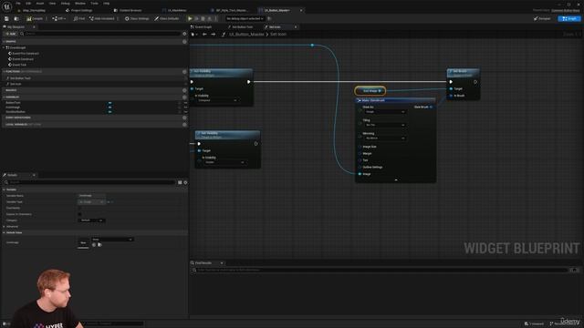The width and height of the screenshot is (584, 328).
Task: Click the IconImage variable type pill
Action: [x=109, y=108]
